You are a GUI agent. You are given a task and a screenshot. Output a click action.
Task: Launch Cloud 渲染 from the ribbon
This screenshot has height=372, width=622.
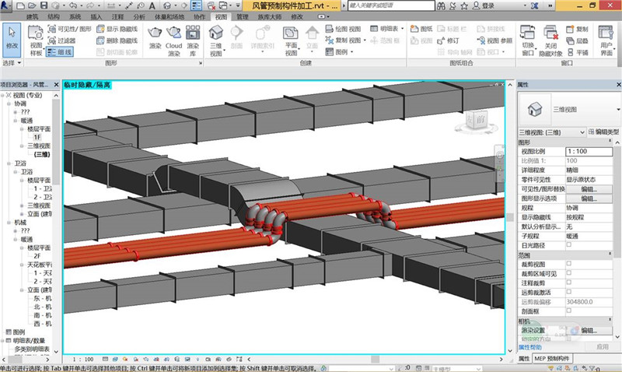tap(174, 37)
